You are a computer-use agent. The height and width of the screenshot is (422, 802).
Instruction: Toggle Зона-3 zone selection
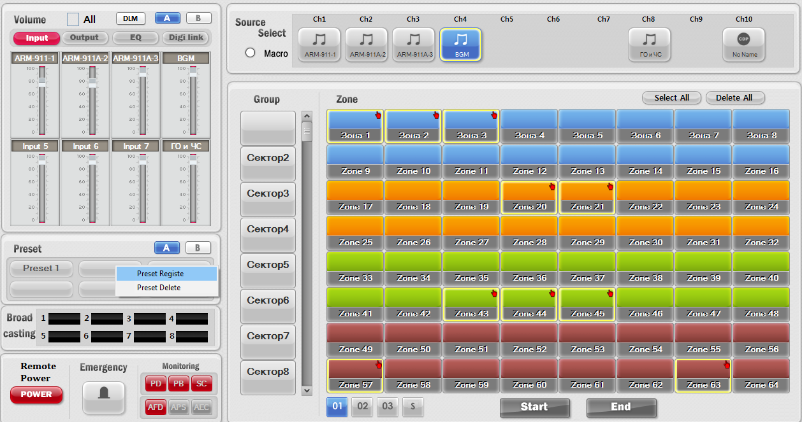[471, 126]
